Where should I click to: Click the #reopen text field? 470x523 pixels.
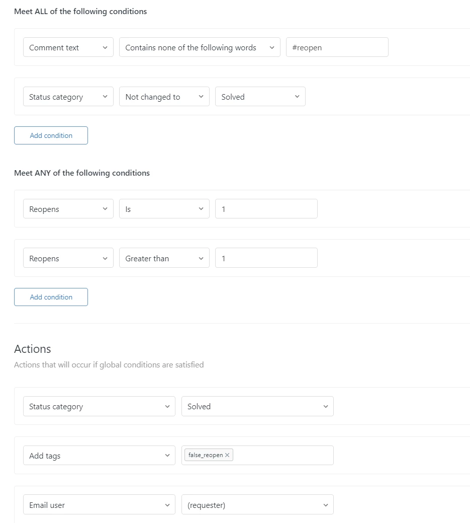coord(337,48)
